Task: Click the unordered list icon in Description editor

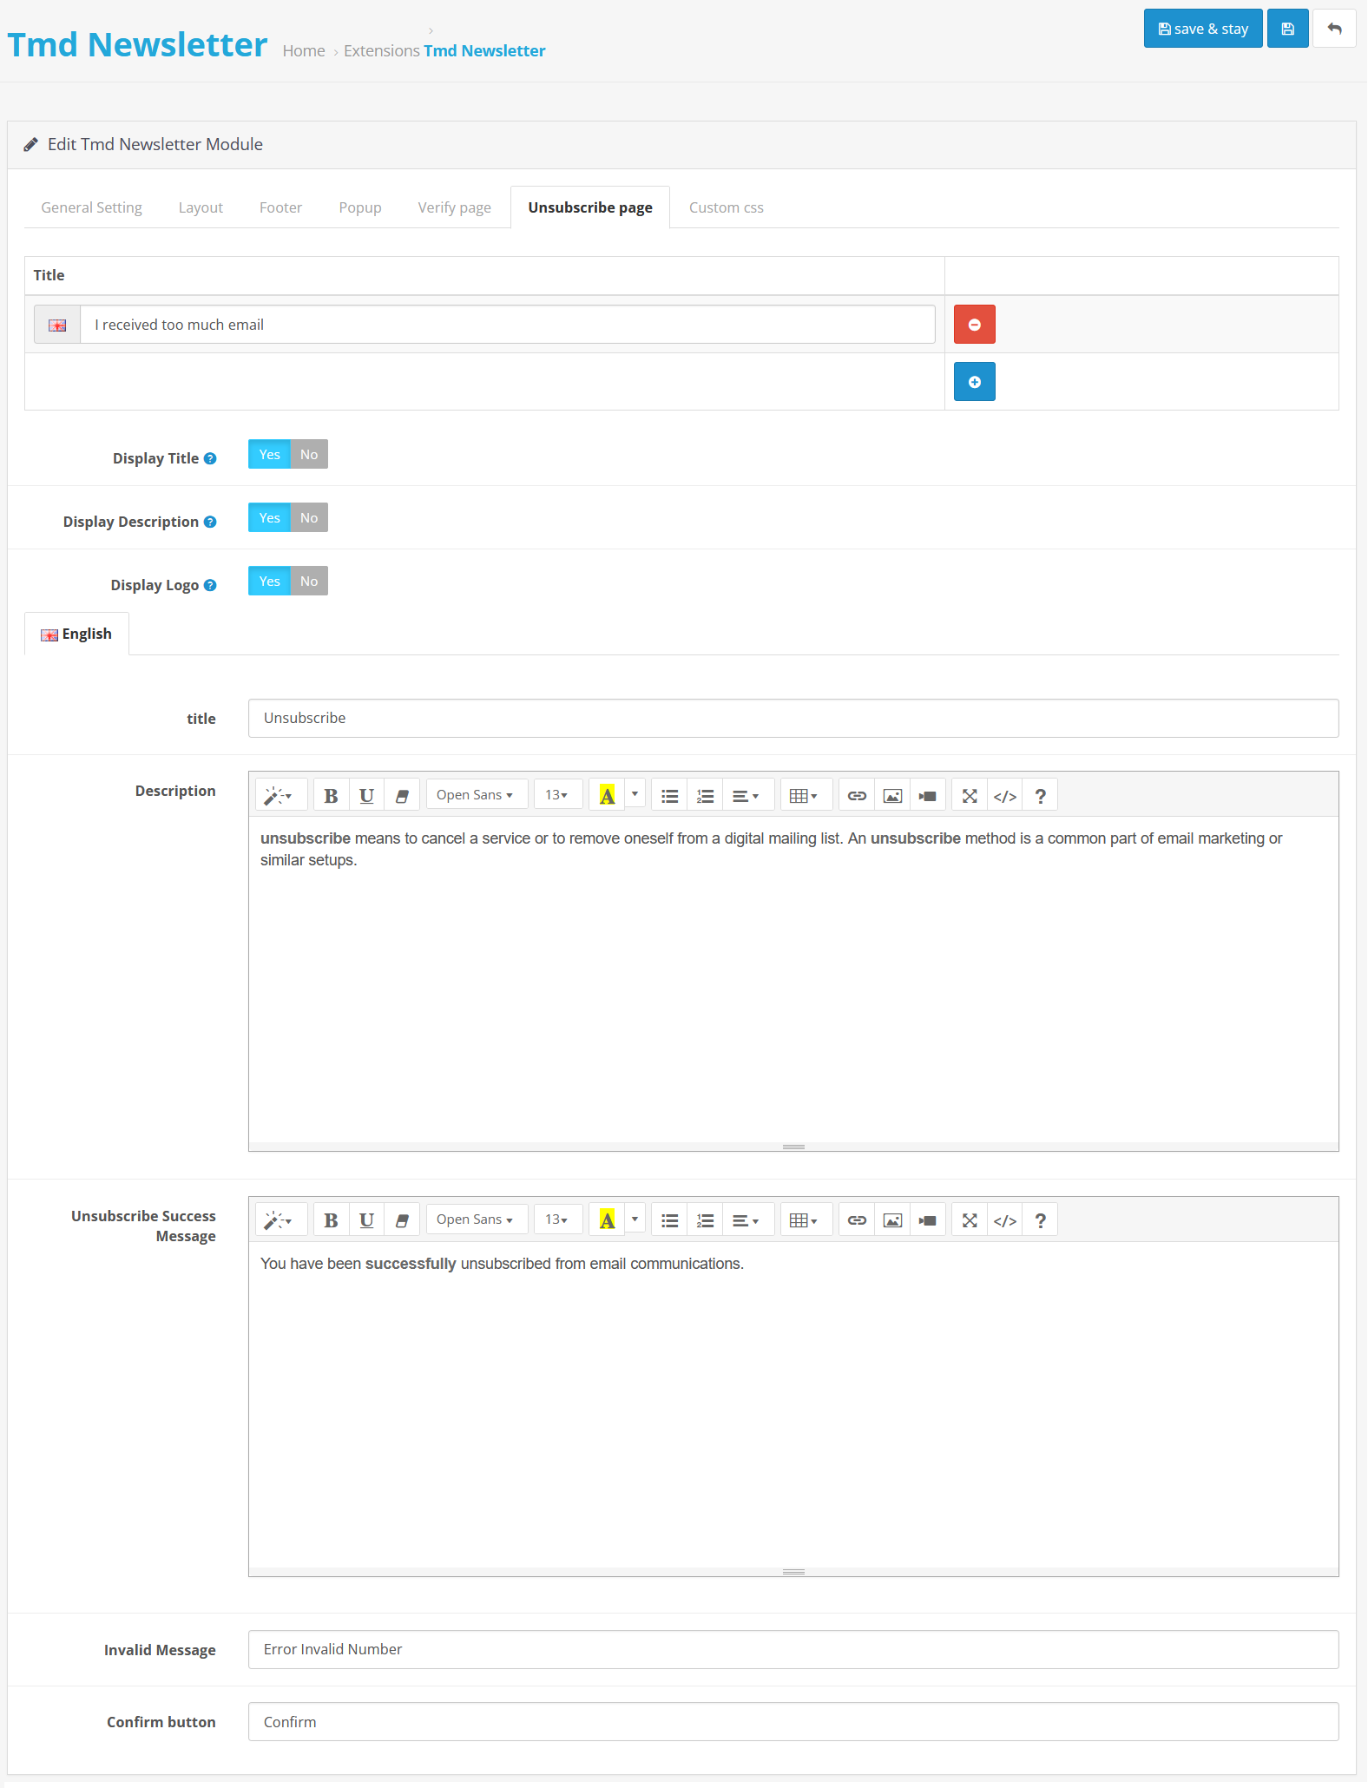Action: click(669, 796)
